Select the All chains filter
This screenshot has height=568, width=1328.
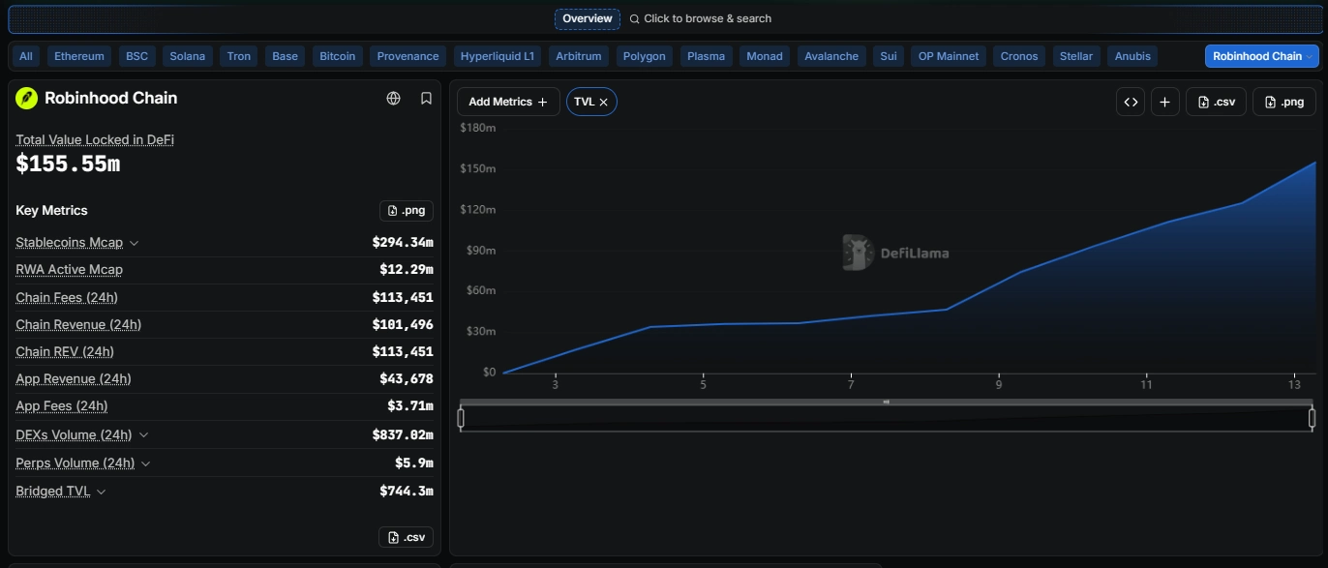(x=26, y=56)
